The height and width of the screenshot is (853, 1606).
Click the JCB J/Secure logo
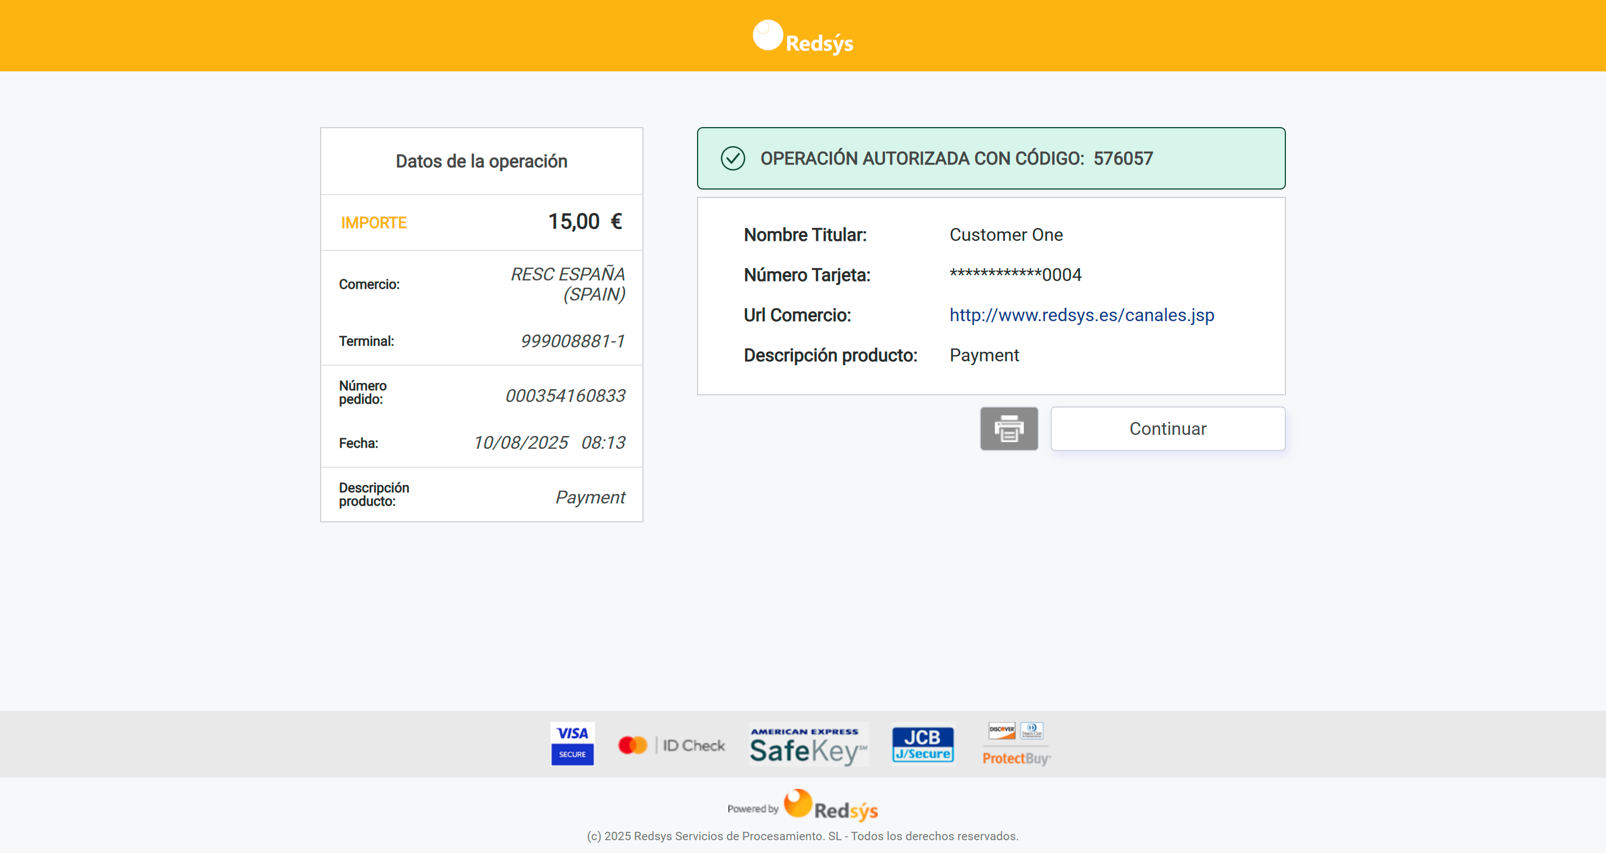pyautogui.click(x=922, y=744)
